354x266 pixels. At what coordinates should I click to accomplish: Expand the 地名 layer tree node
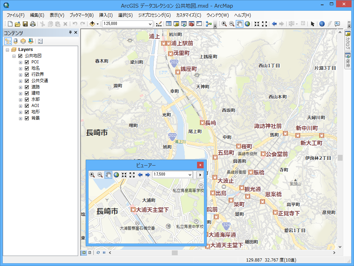pyautogui.click(x=21, y=68)
